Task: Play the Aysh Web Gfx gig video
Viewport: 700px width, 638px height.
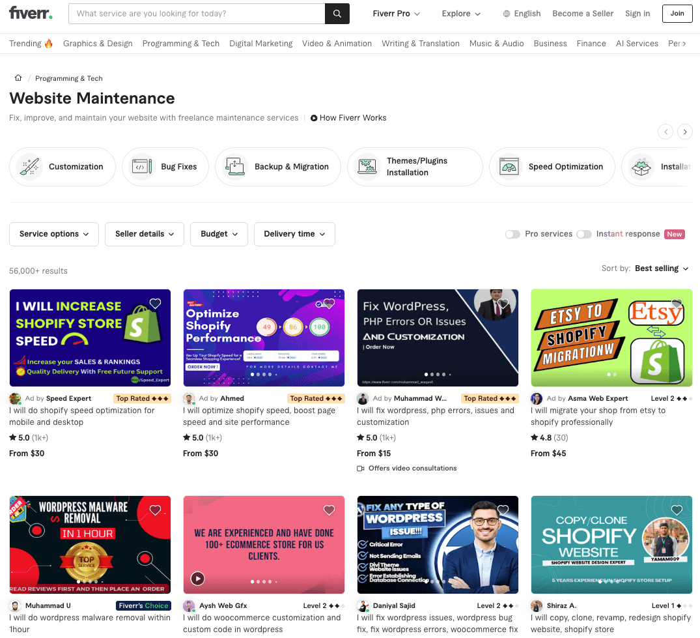Action: click(197, 579)
